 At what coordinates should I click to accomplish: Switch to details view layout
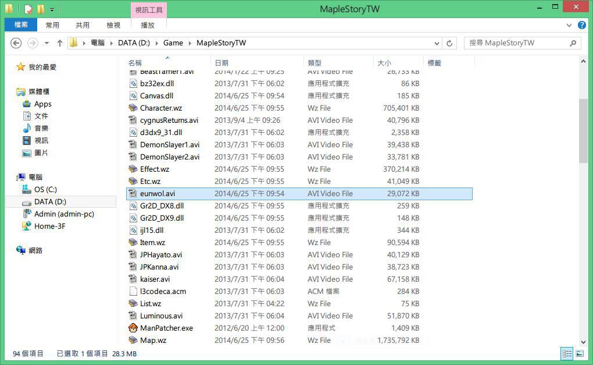(567, 353)
